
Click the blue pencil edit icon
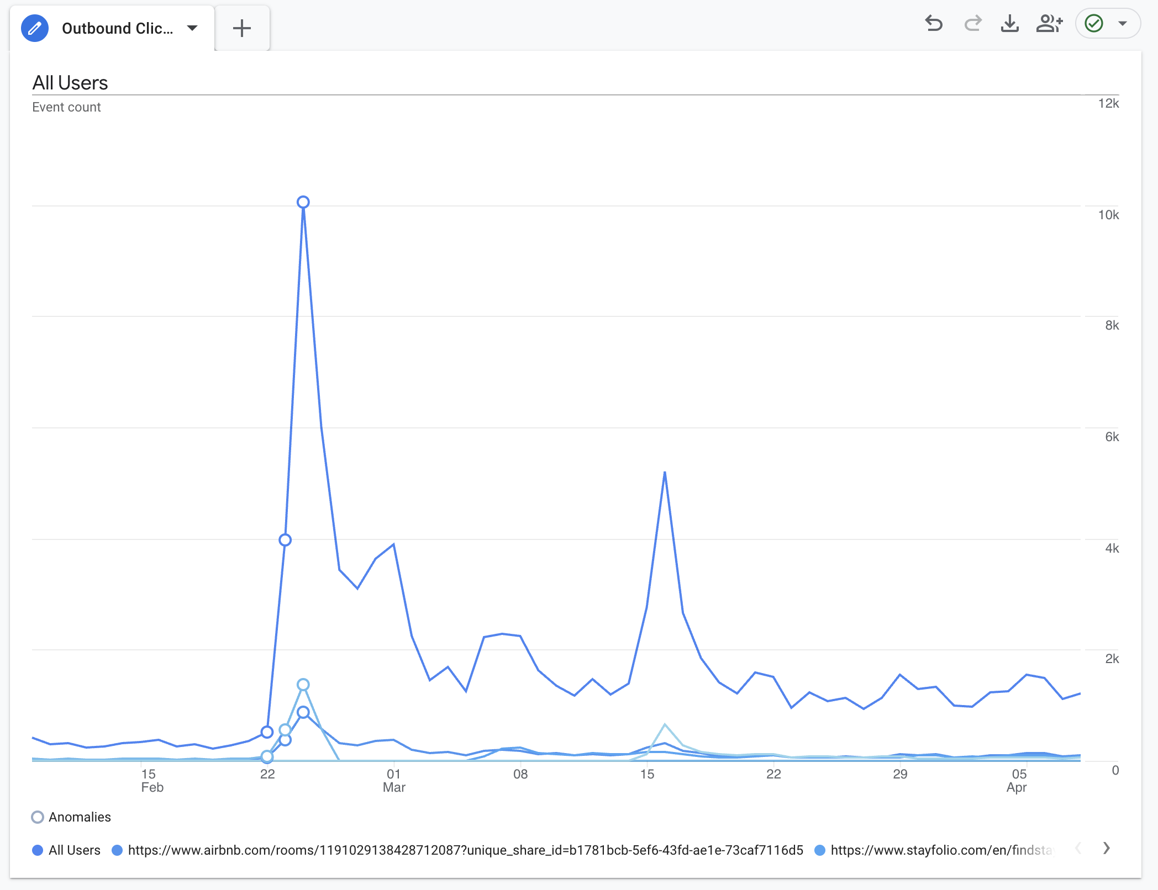coord(34,28)
